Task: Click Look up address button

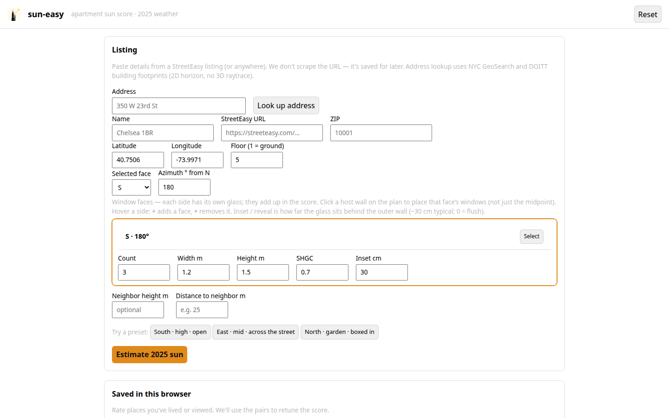Action: (x=286, y=105)
